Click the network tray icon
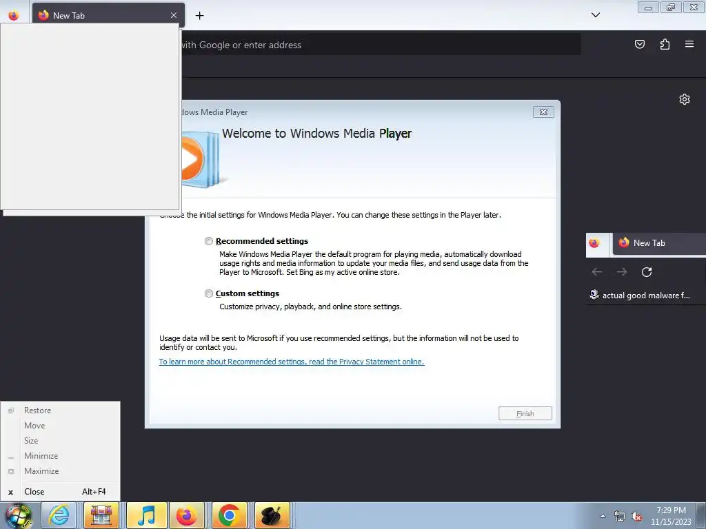 coord(620,517)
